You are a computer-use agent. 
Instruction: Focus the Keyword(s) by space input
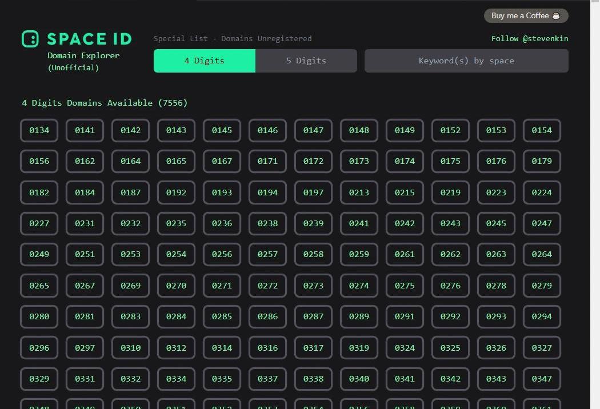(466, 61)
